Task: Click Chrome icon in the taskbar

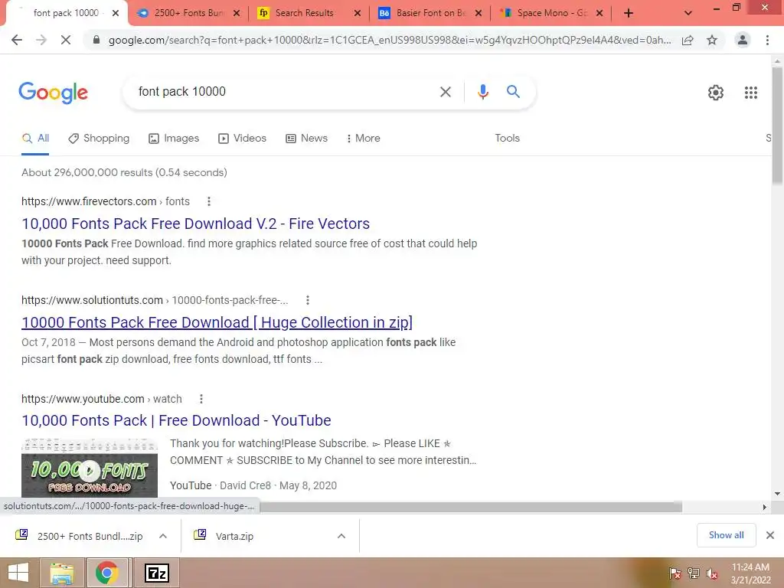Action: (x=106, y=573)
